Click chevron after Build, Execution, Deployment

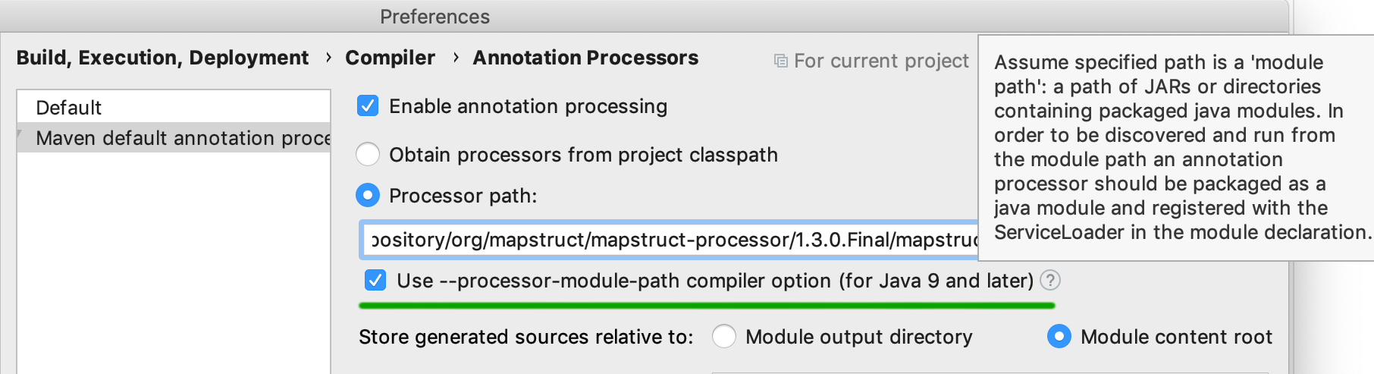pyautogui.click(x=328, y=58)
